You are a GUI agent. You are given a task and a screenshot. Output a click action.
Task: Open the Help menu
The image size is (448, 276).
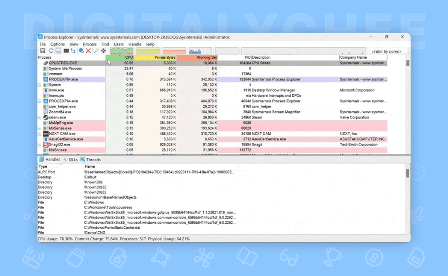[150, 44]
